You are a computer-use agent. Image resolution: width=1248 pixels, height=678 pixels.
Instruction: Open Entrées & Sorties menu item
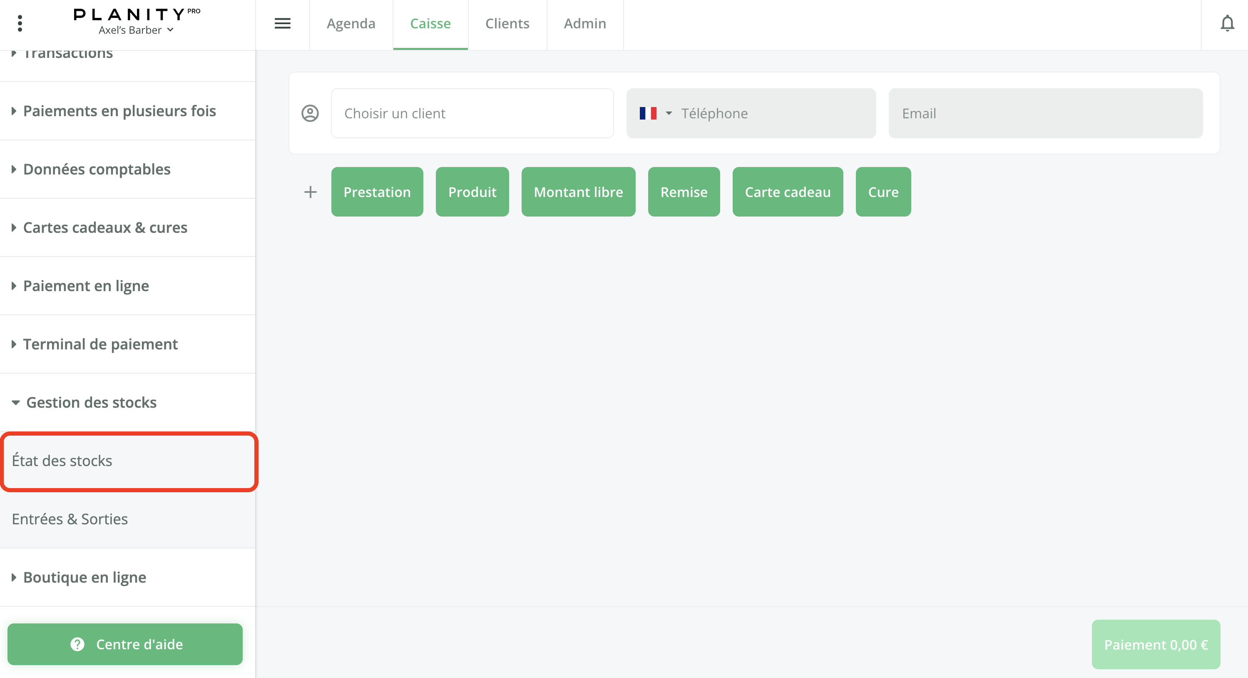(70, 518)
